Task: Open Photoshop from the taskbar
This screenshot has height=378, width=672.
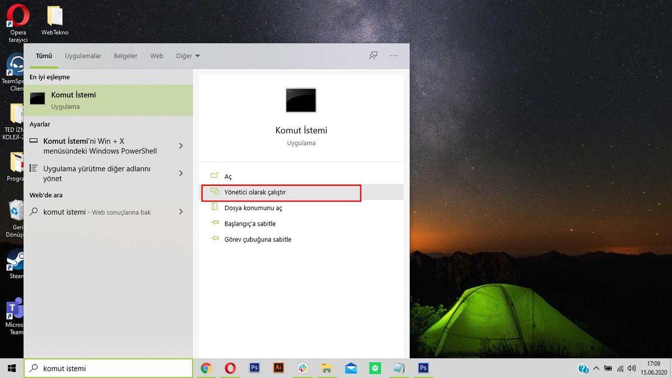Action: pyautogui.click(x=255, y=368)
